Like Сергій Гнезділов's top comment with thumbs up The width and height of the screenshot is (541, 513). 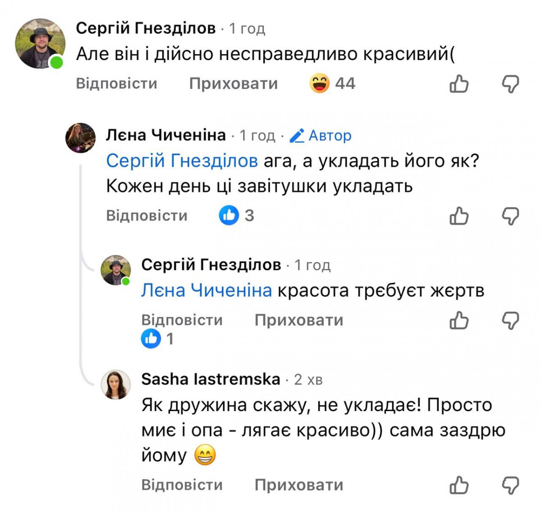tap(459, 84)
